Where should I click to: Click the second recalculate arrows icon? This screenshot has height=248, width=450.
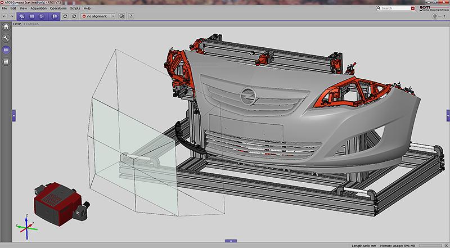74,16
